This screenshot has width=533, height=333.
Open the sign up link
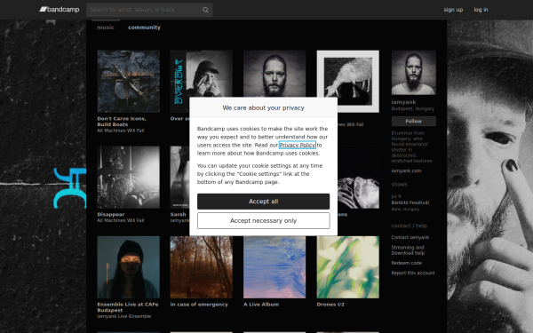click(x=453, y=10)
